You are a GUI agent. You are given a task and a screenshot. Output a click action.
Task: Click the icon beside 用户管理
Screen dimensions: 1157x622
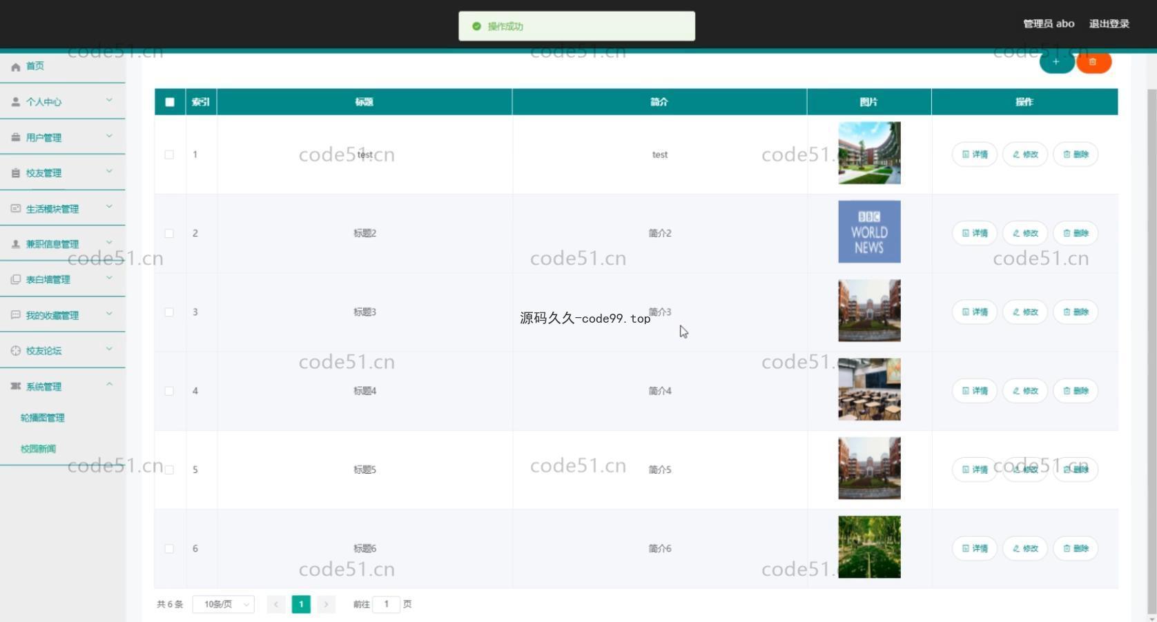(16, 137)
